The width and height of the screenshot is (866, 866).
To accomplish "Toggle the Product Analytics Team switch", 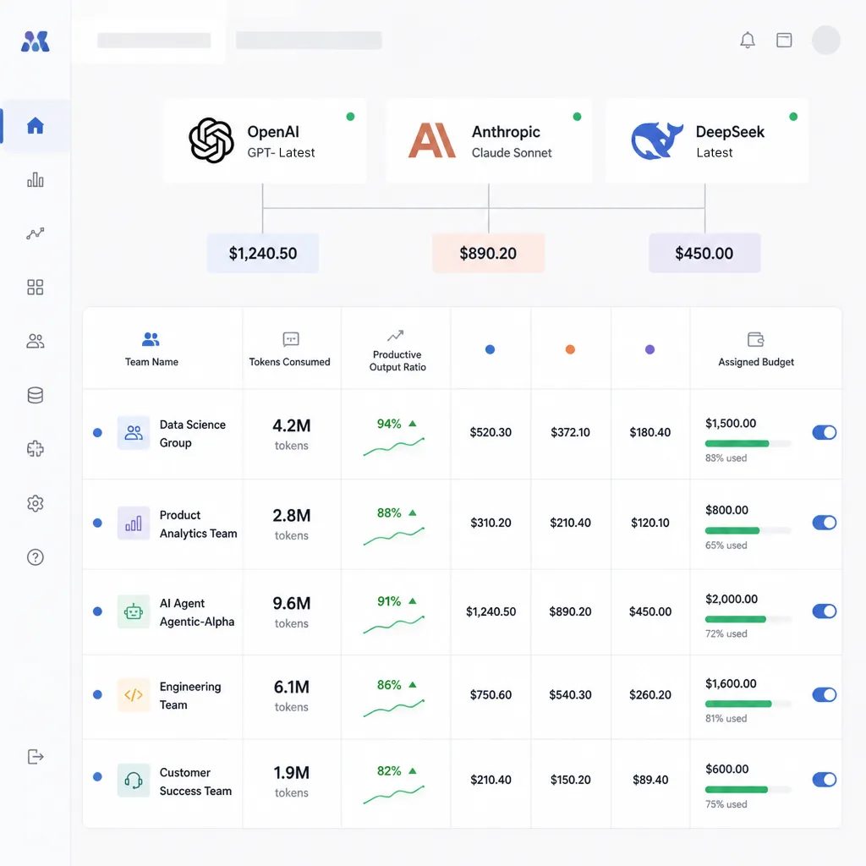I will (824, 523).
